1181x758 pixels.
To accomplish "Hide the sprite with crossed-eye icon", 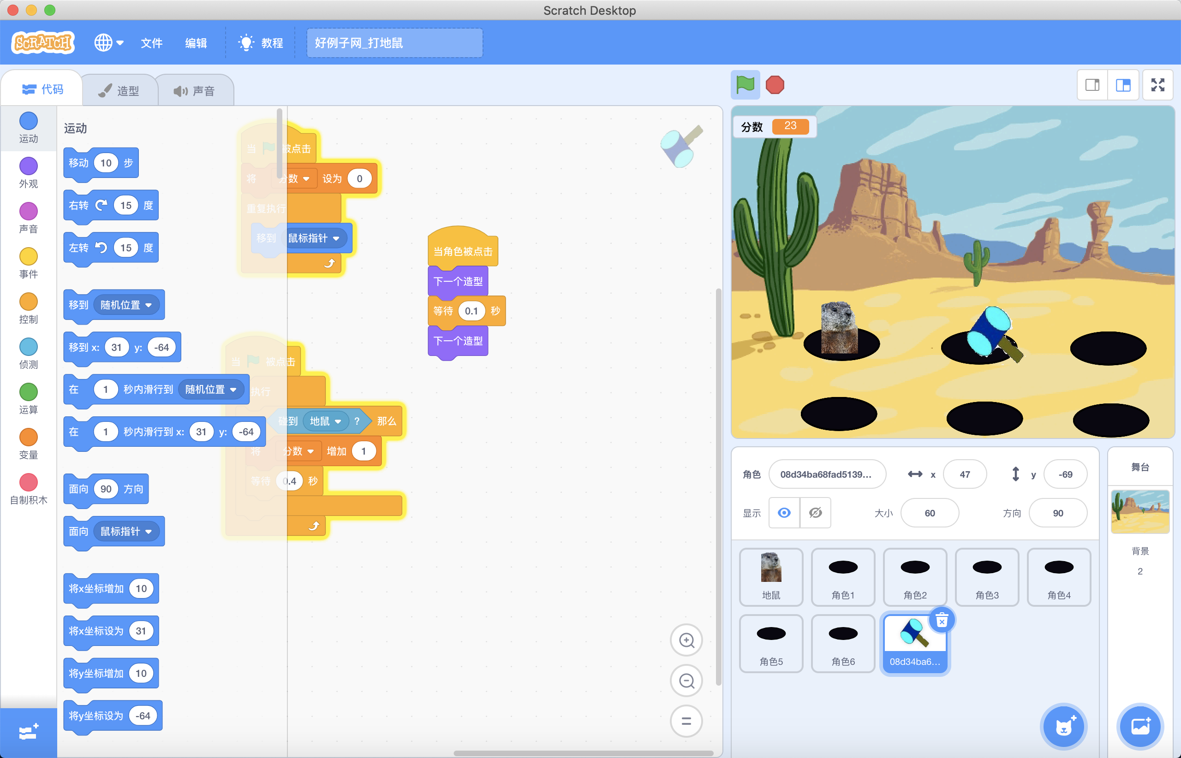I will 815,513.
